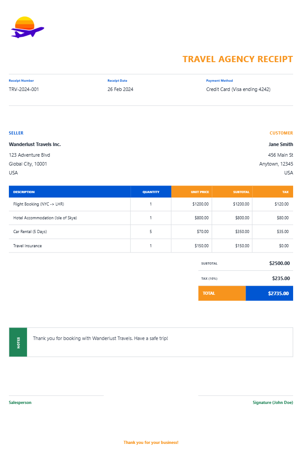Click USA under seller address
302x455 pixels.
tap(13, 173)
